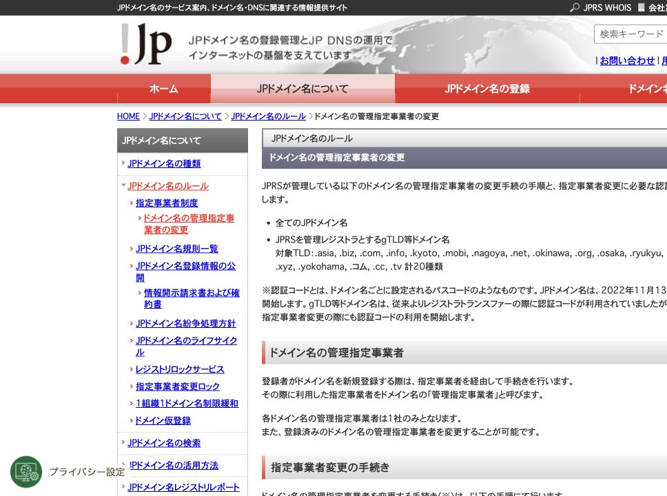667x496 pixels.
Task: Open JPドメイン名紛争処理方針 sidebar link
Action: pyautogui.click(x=185, y=323)
